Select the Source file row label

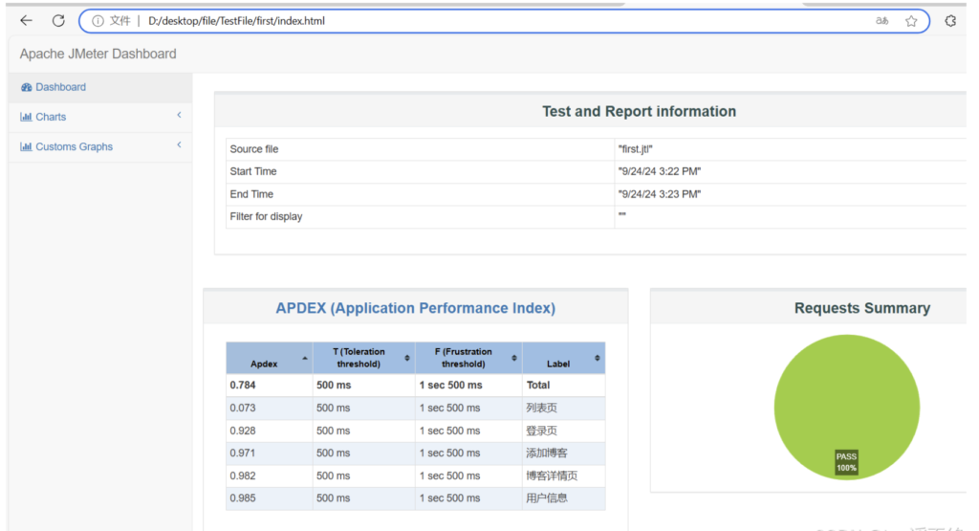click(x=254, y=149)
